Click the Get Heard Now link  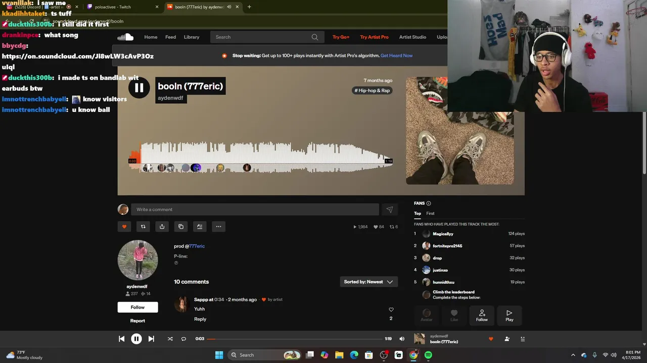397,55
